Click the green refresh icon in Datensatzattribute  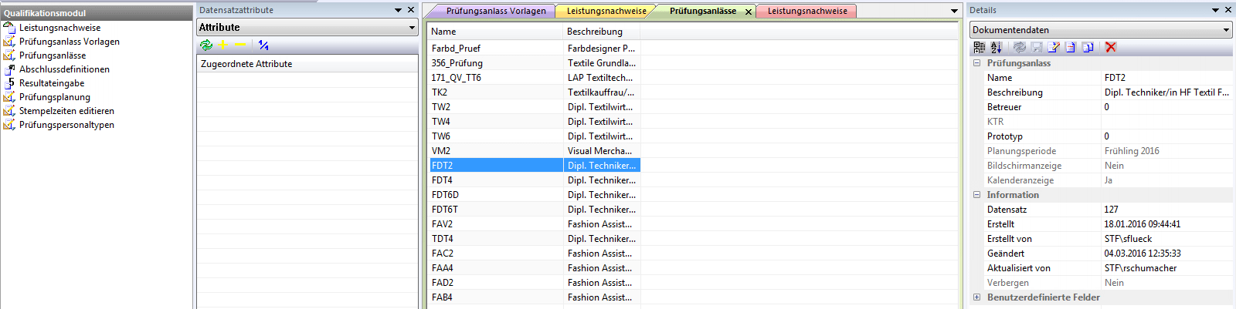click(205, 45)
